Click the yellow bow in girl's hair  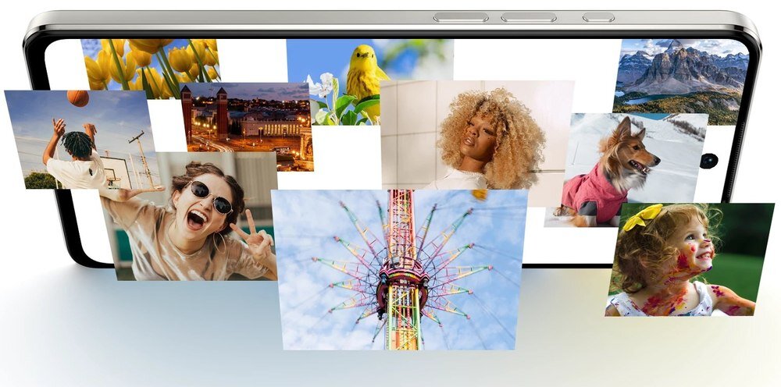pos(643,216)
